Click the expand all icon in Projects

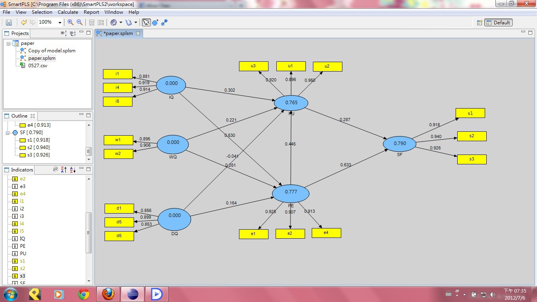pos(64,33)
